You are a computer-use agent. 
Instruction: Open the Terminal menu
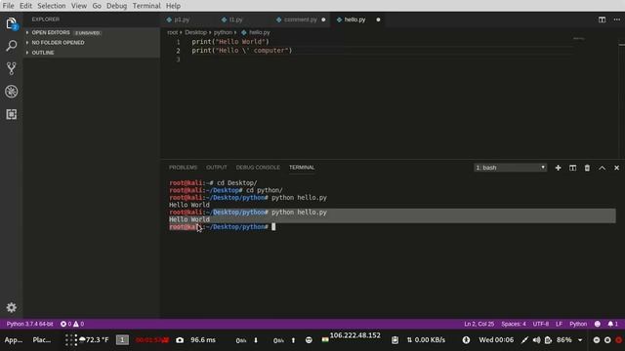pyautogui.click(x=146, y=6)
